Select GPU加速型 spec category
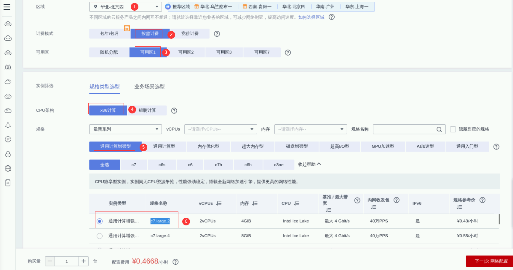The width and height of the screenshot is (513, 270). (383, 147)
